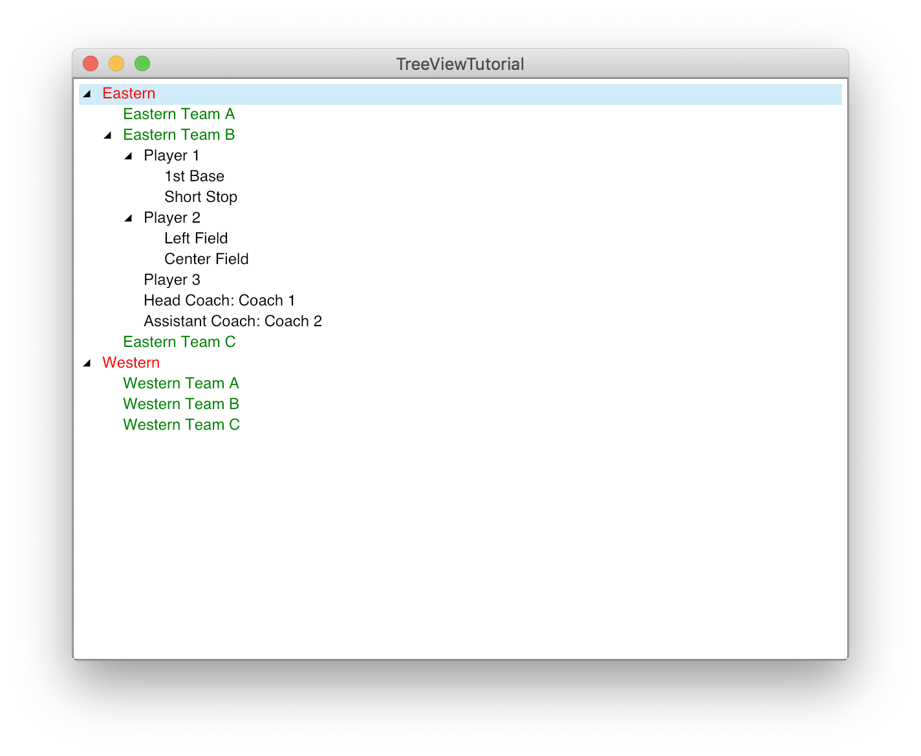Viewport: 921px width, 756px height.
Task: Collapse the Player 2 disclosure triangle
Action: 129,218
